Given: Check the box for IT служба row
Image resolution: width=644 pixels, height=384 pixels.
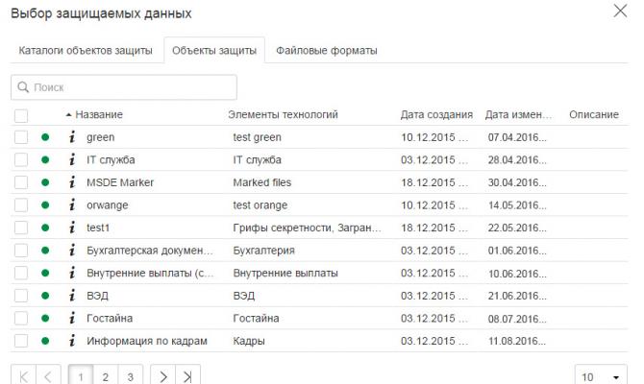Looking at the screenshot, I should (x=21, y=159).
